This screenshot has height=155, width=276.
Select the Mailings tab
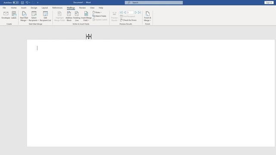(x=71, y=8)
